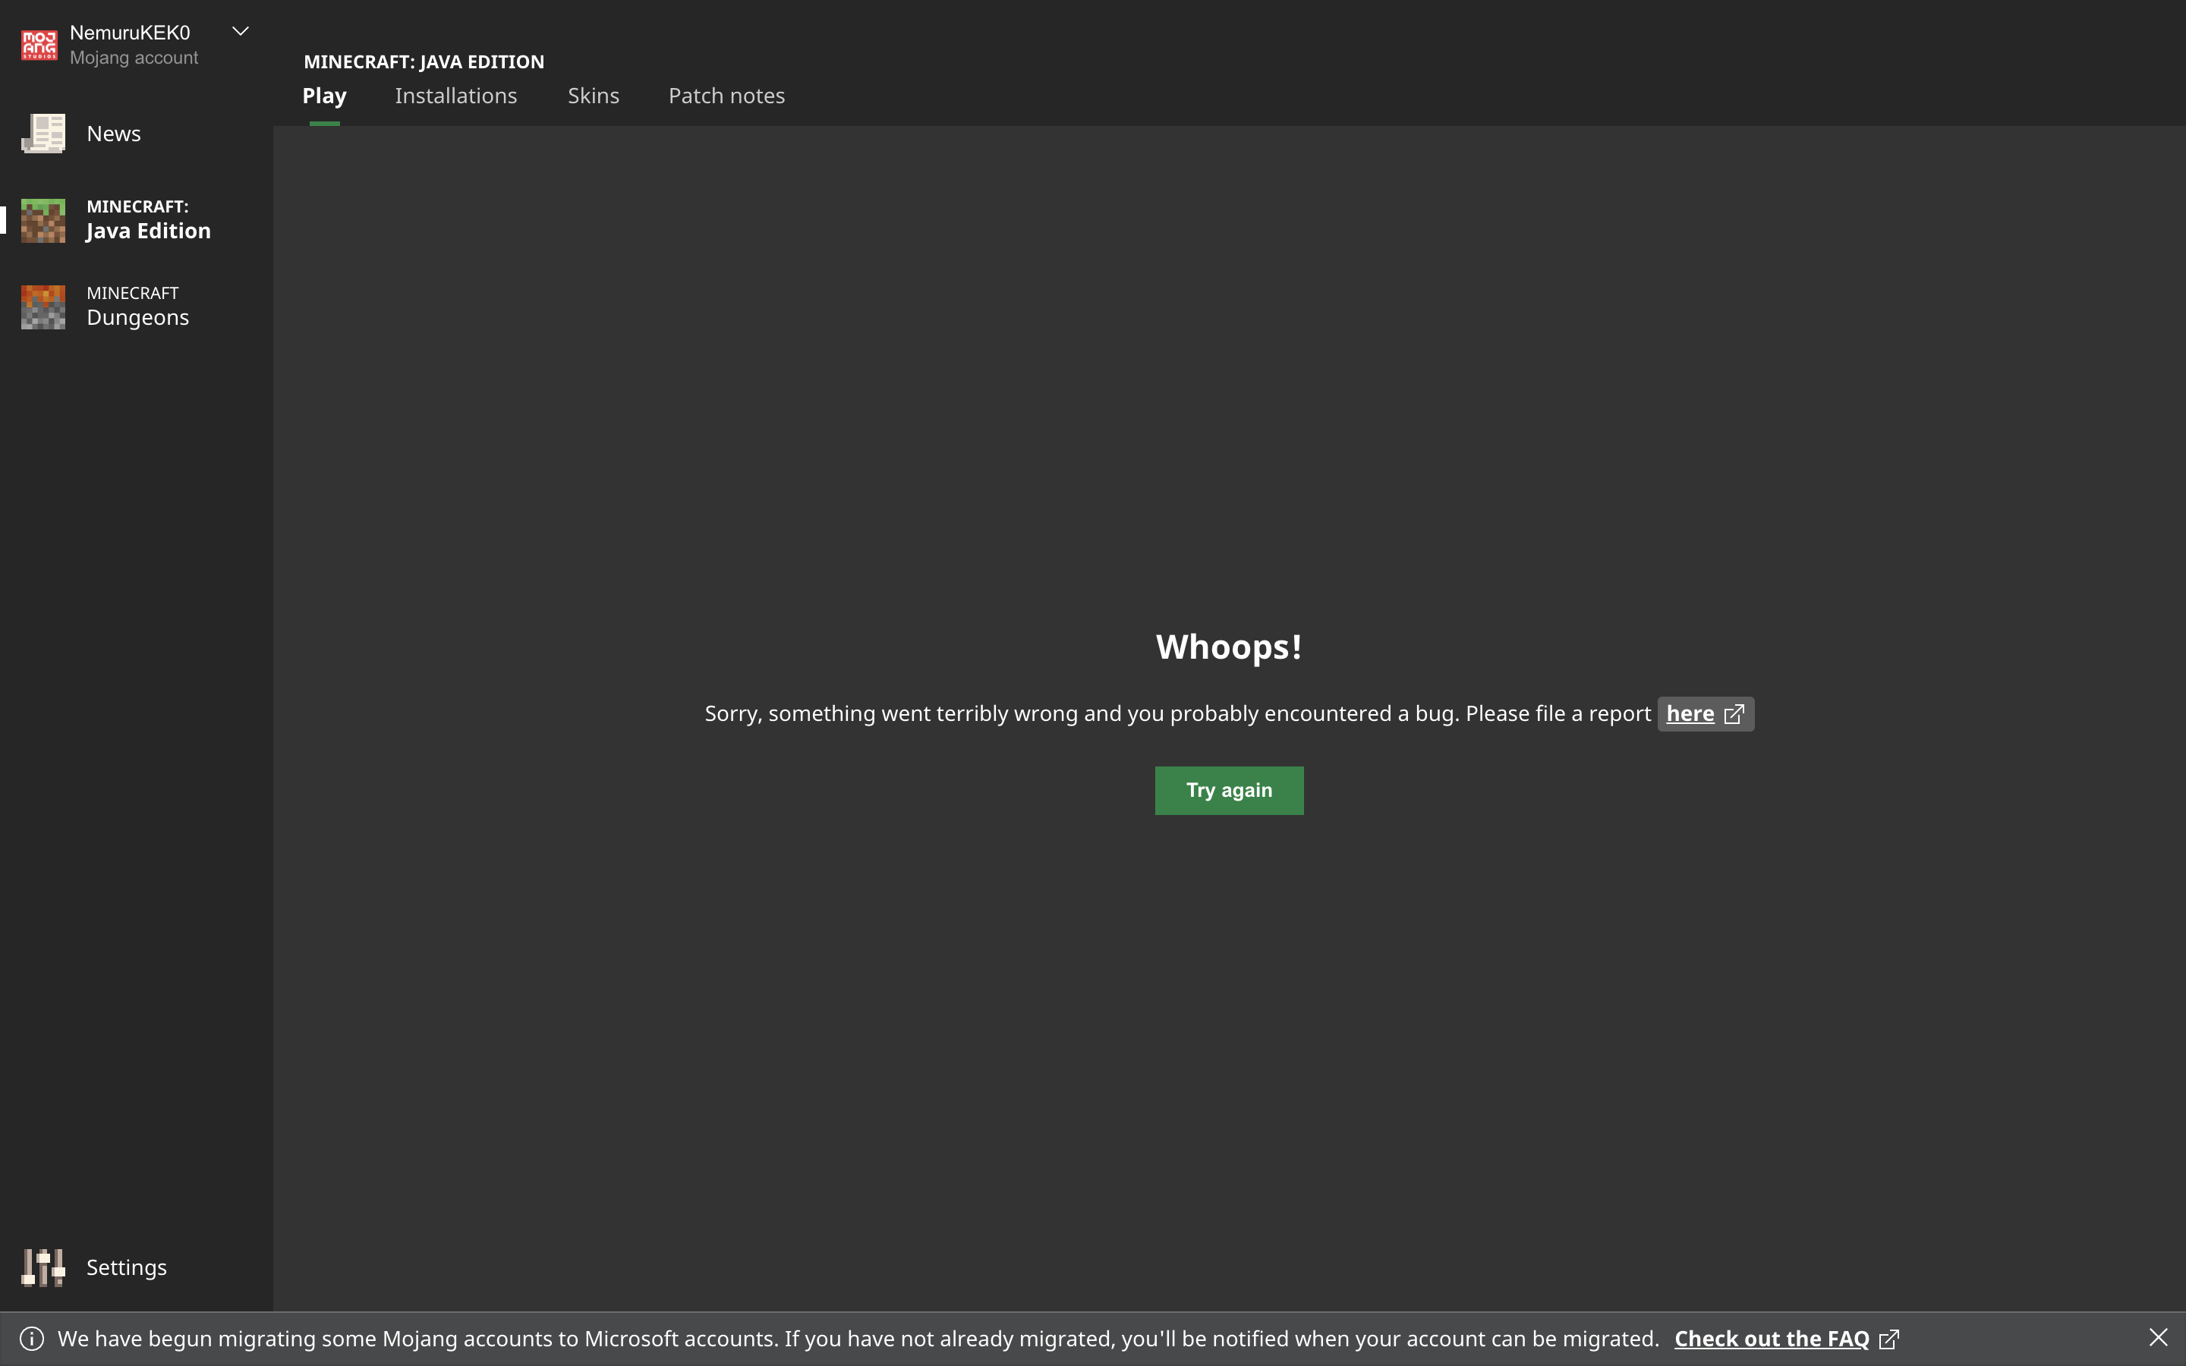Go to the Patch notes tab
This screenshot has width=2186, height=1366.
pyautogui.click(x=726, y=96)
